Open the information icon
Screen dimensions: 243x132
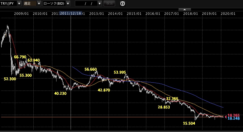click(x=122, y=3)
